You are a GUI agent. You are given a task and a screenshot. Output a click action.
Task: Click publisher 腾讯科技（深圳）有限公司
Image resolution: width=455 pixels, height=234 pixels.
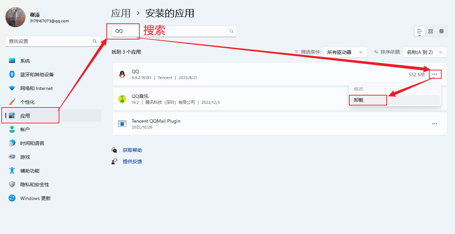coord(170,102)
